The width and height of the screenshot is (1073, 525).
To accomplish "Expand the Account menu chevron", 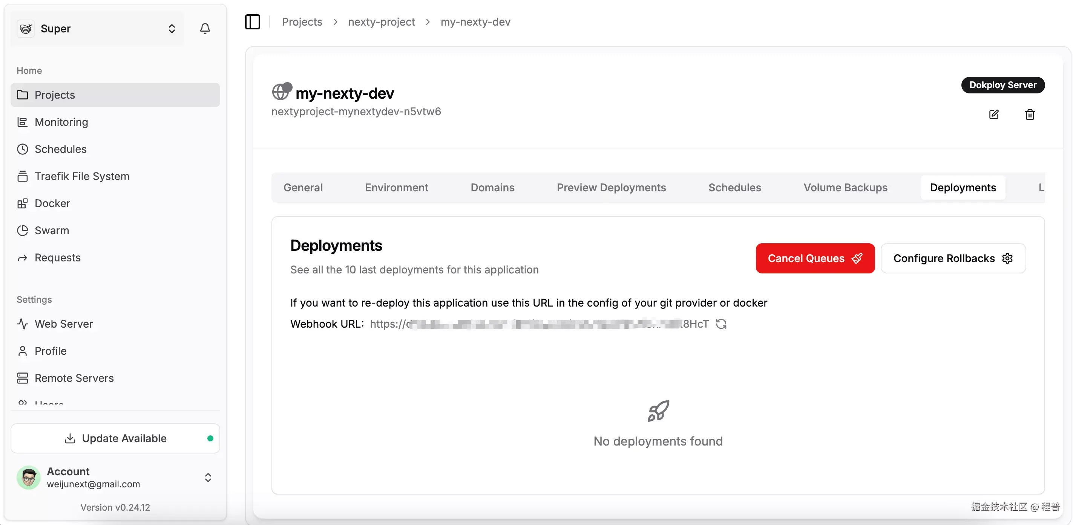I will pyautogui.click(x=207, y=478).
